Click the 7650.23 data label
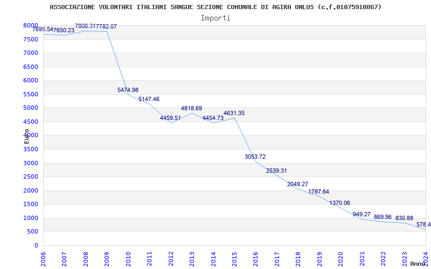 pyautogui.click(x=64, y=31)
